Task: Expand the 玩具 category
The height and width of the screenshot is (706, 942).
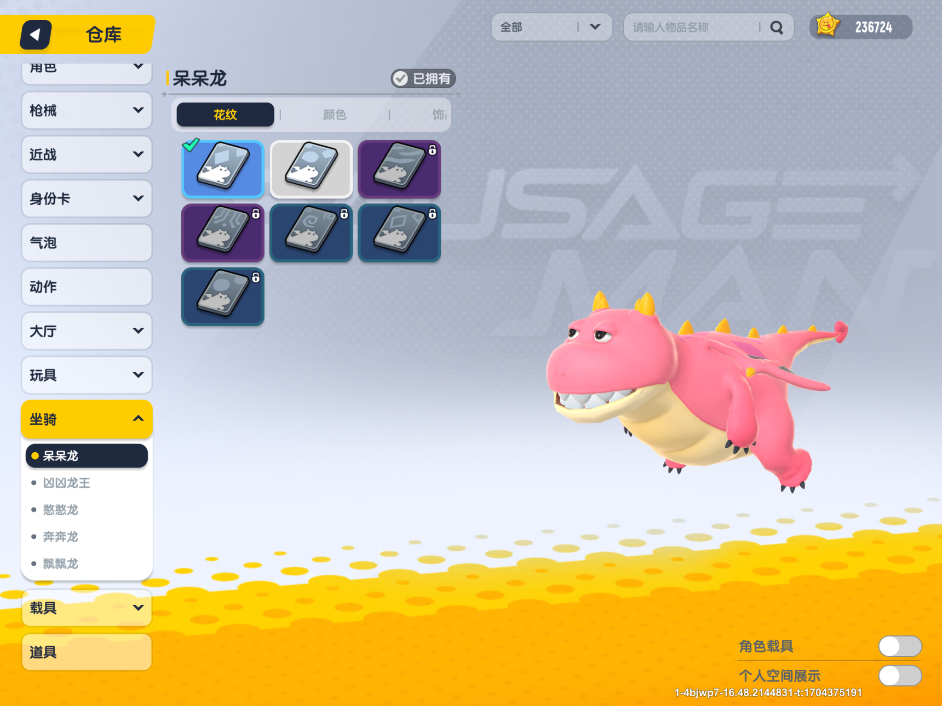Action: pos(86,375)
